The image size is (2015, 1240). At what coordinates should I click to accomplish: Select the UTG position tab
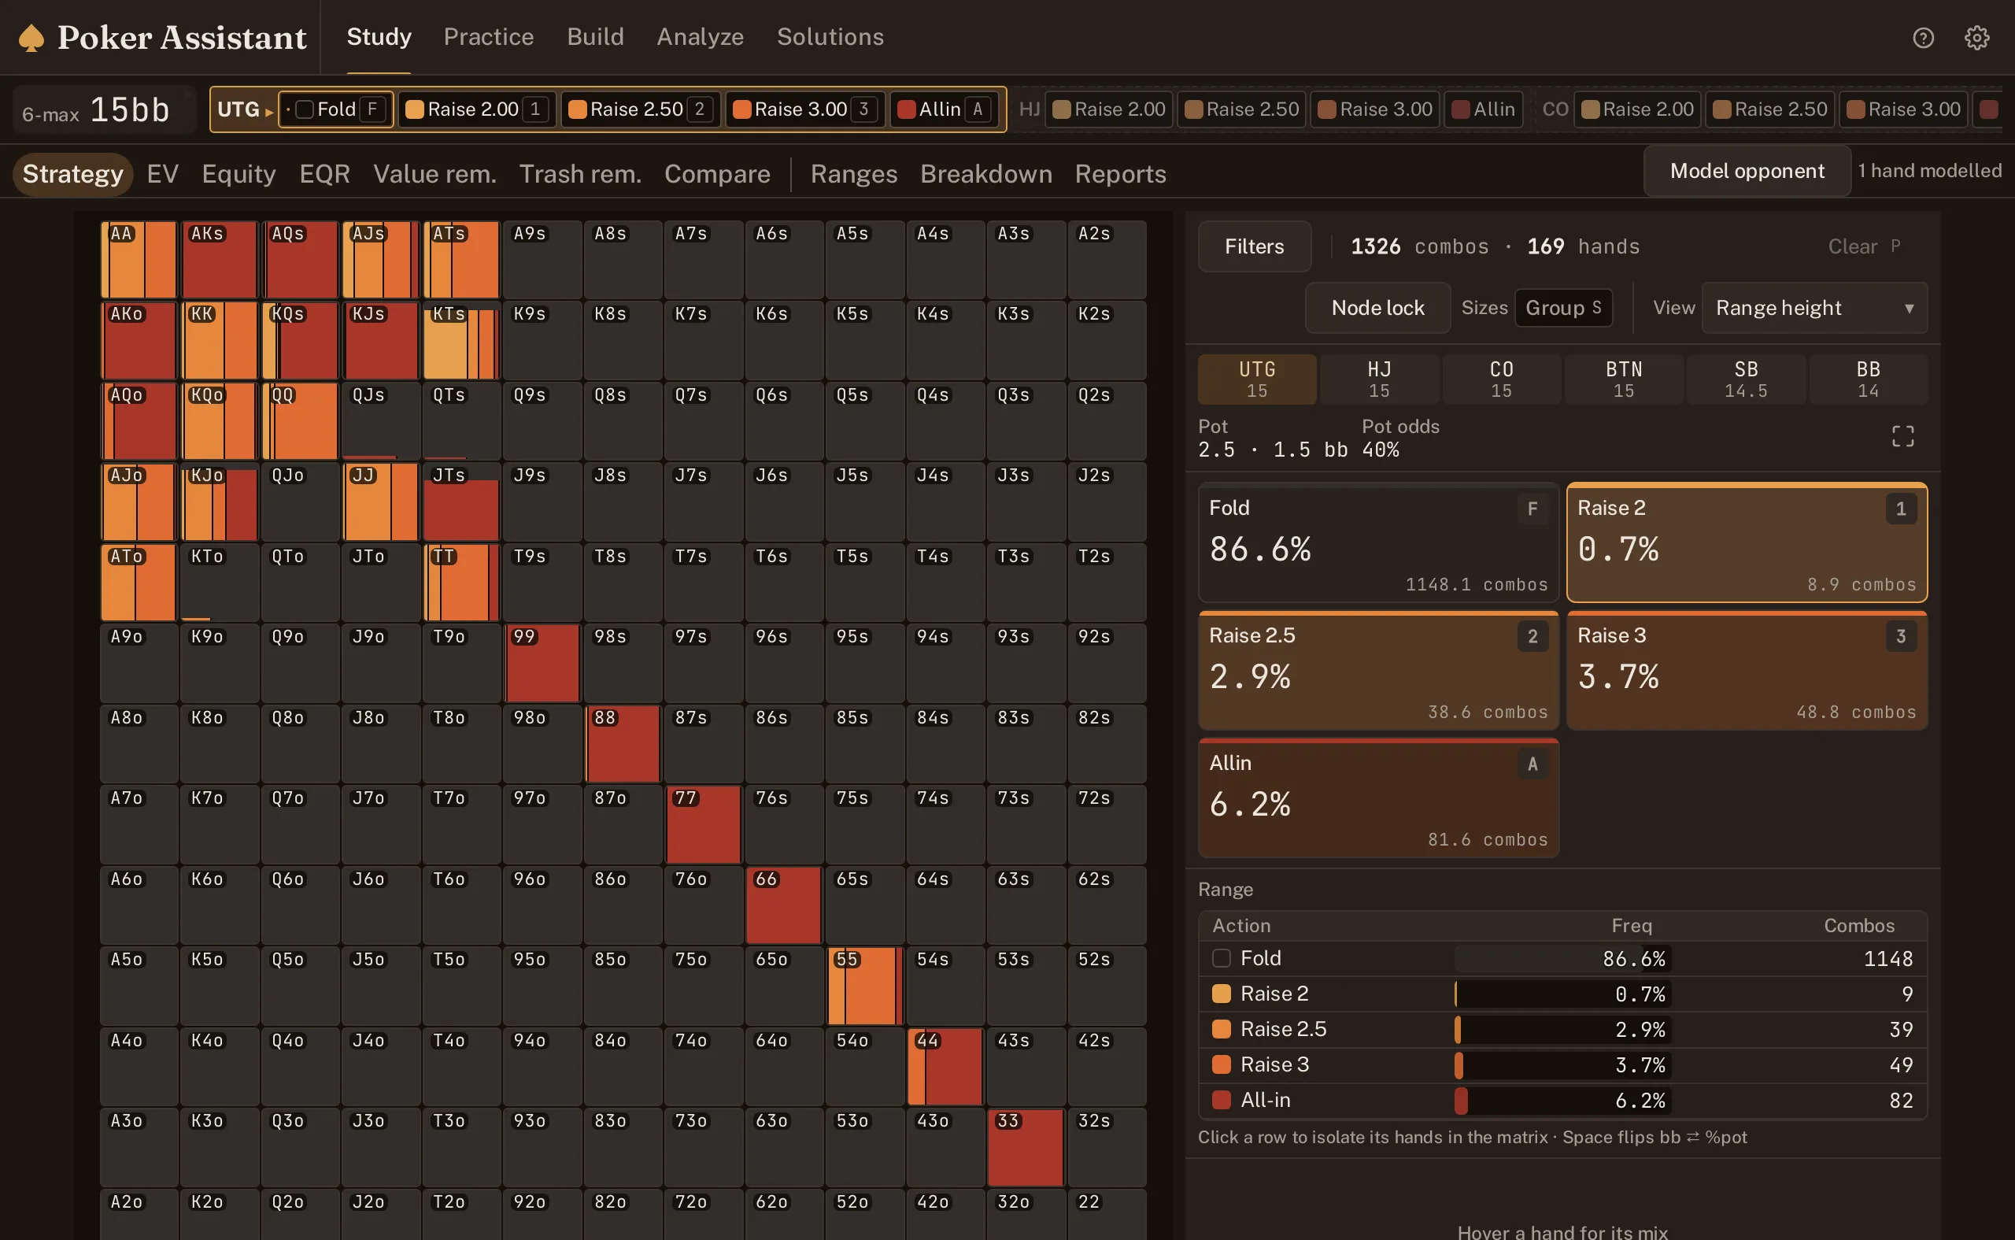[x=1257, y=379]
